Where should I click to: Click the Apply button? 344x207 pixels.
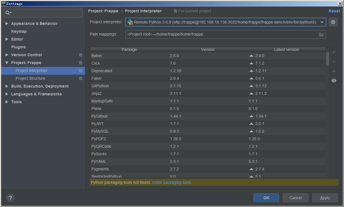(325, 198)
